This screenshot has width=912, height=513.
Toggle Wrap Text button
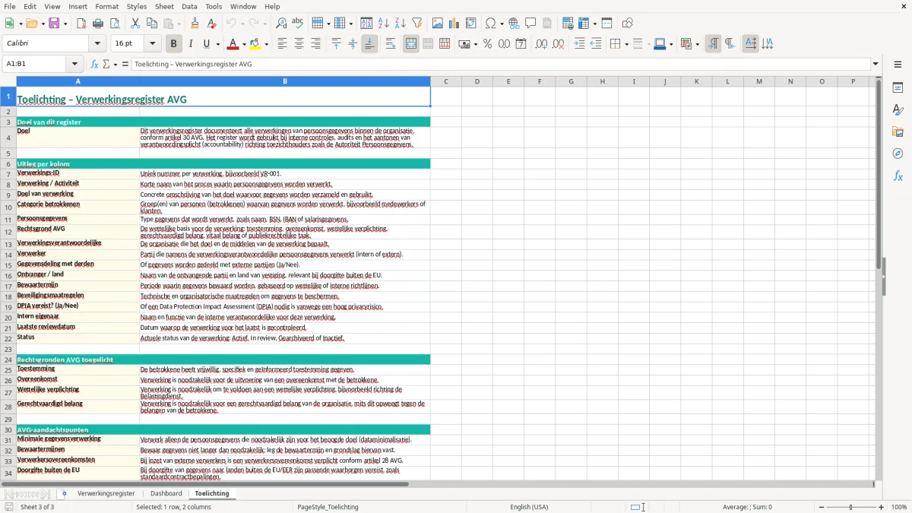391,44
